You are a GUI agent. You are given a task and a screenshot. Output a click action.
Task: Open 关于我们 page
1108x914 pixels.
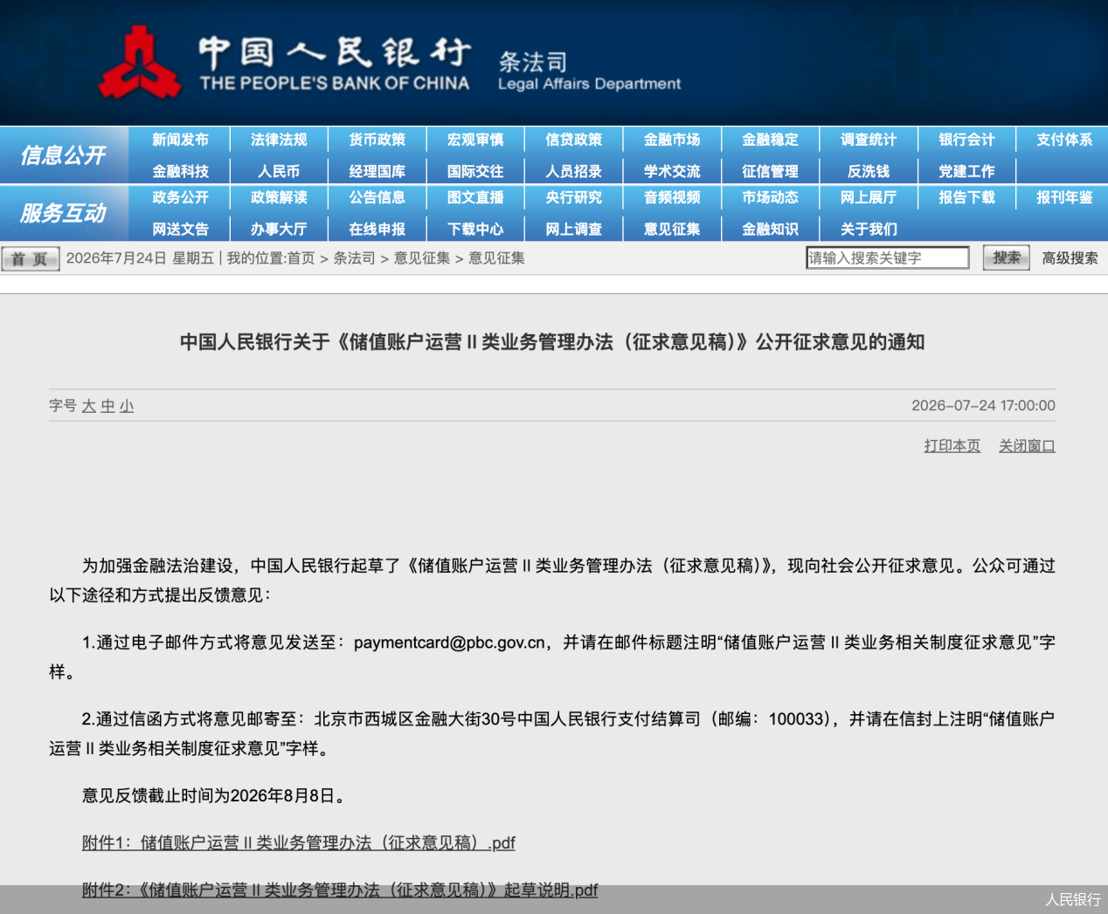[x=869, y=229]
